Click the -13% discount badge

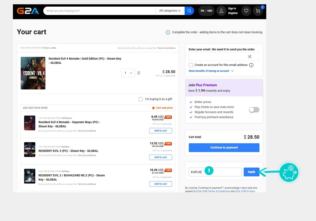coord(168,170)
